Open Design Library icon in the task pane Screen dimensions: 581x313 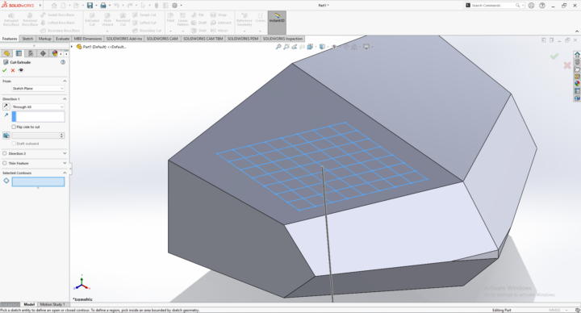[x=577, y=62]
